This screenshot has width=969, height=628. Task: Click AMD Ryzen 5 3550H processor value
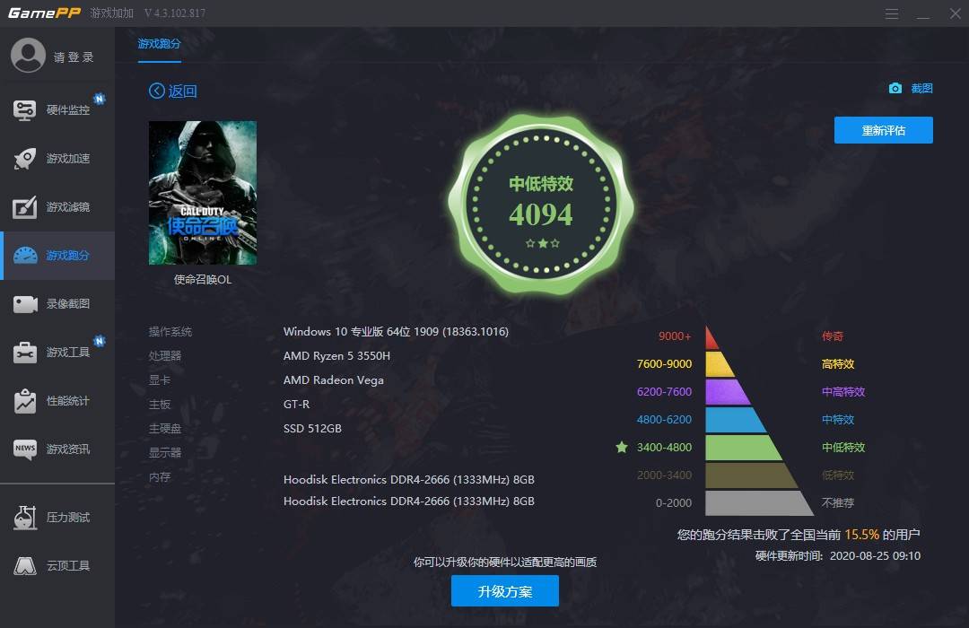point(336,356)
